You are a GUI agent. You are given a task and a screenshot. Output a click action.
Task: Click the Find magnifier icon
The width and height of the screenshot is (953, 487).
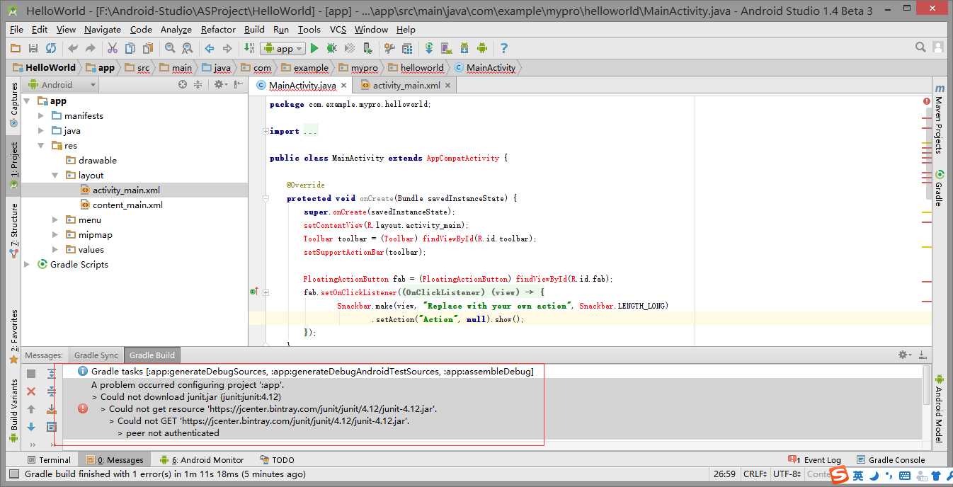coord(170,48)
